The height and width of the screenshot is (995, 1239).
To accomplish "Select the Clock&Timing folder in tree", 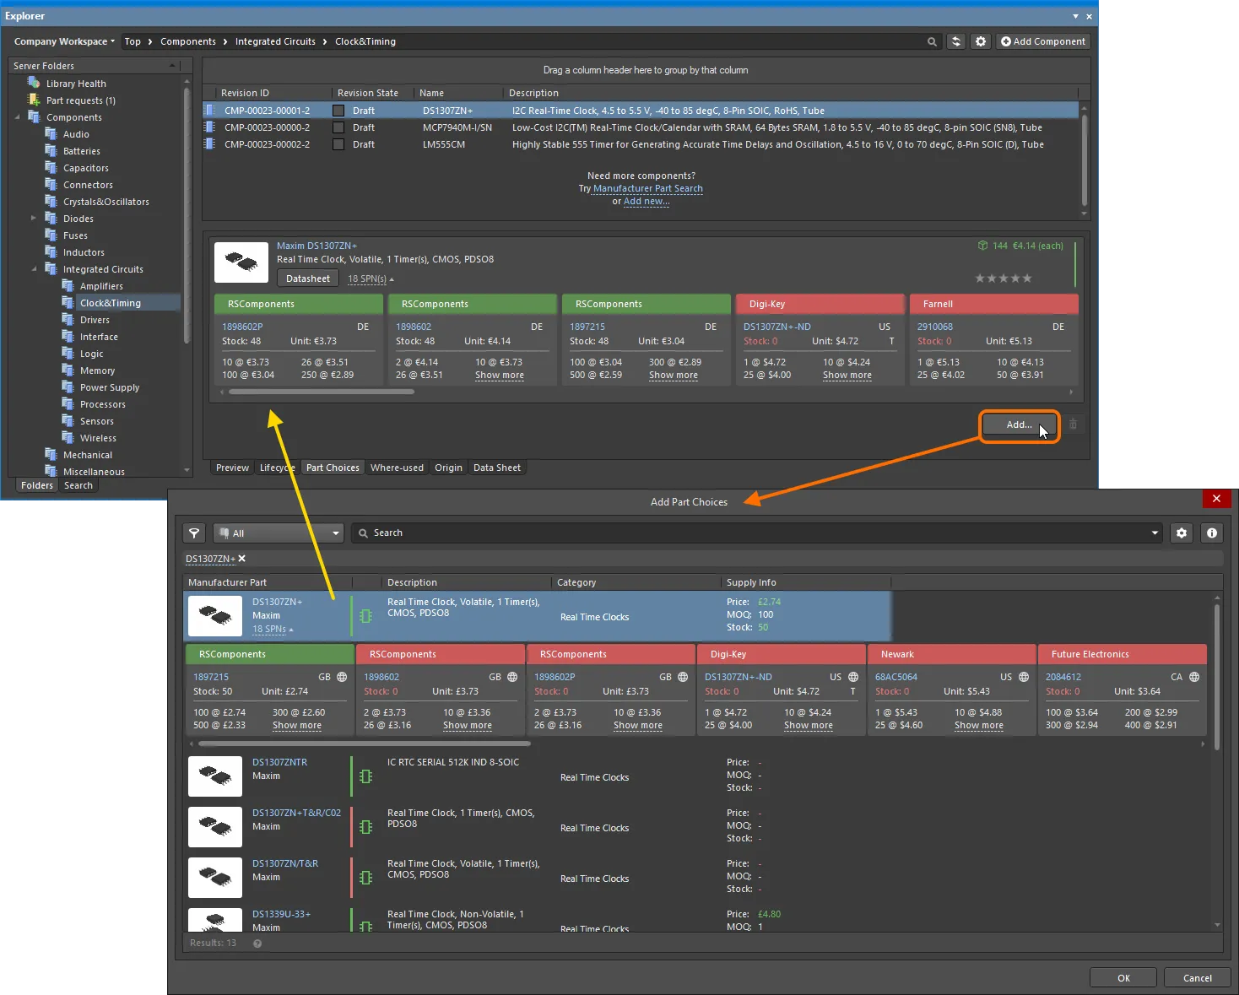I will [111, 303].
